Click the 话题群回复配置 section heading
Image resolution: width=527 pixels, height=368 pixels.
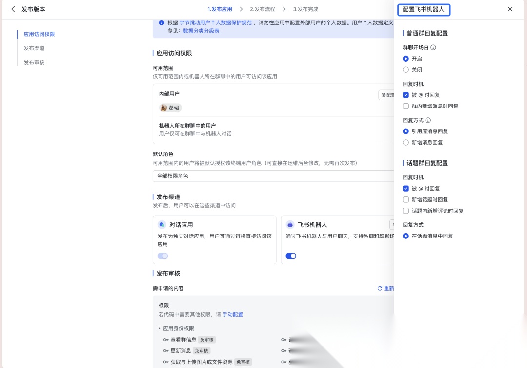(x=427, y=163)
